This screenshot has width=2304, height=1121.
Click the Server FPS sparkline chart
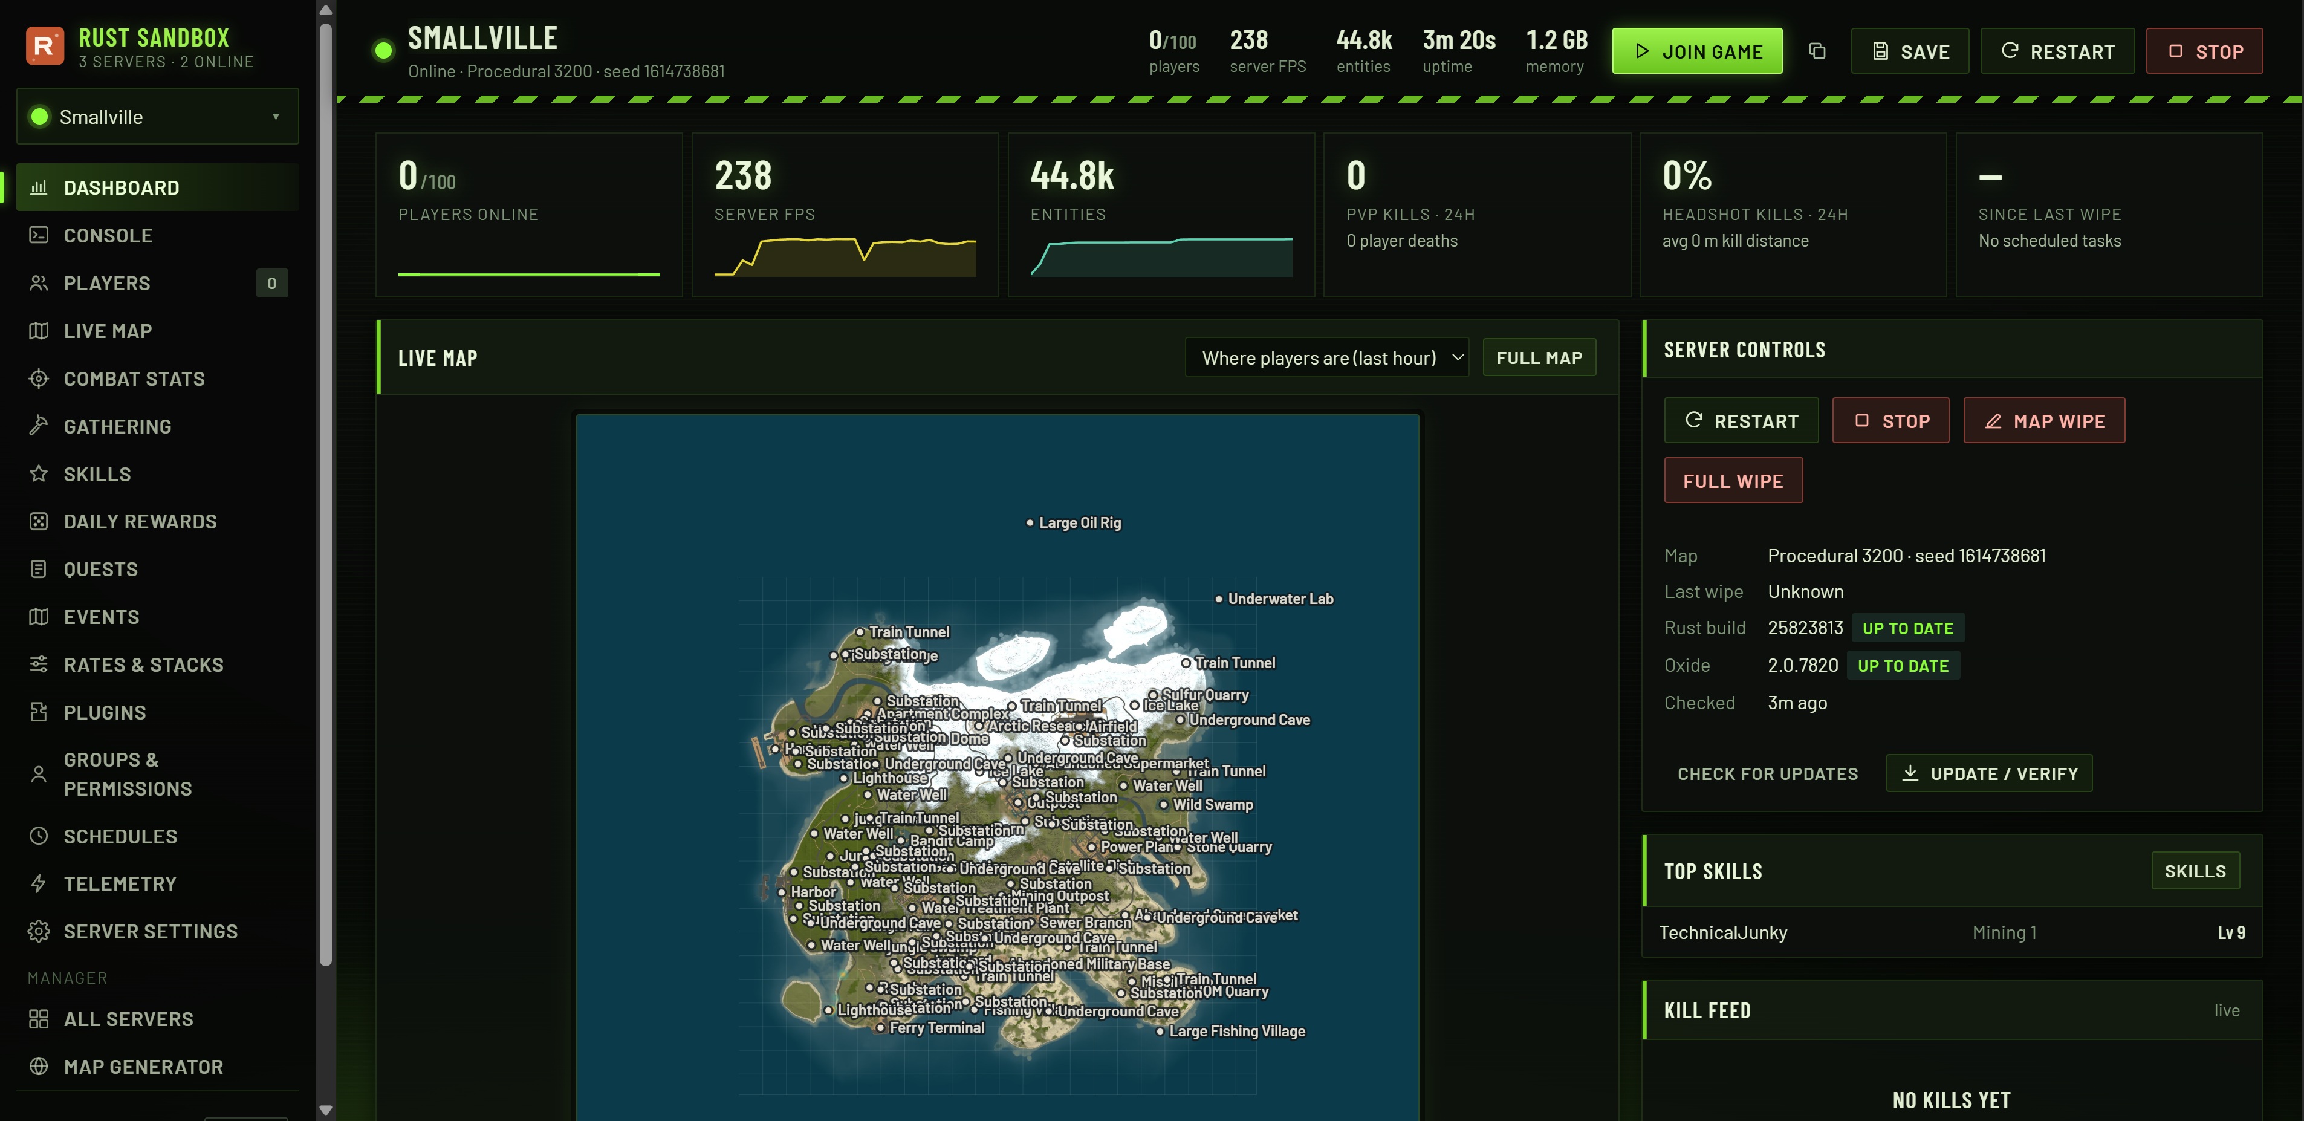click(x=845, y=257)
